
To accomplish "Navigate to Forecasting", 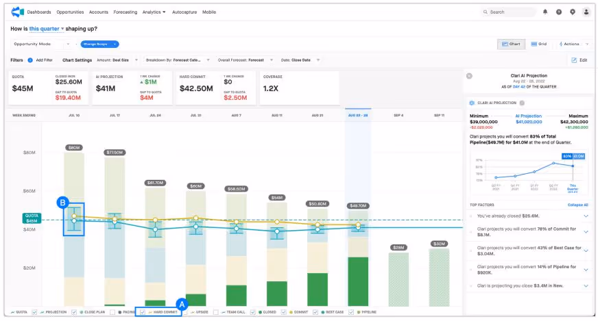I will [x=125, y=12].
